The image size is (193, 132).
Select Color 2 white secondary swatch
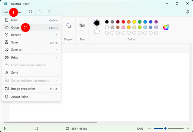(97, 31)
